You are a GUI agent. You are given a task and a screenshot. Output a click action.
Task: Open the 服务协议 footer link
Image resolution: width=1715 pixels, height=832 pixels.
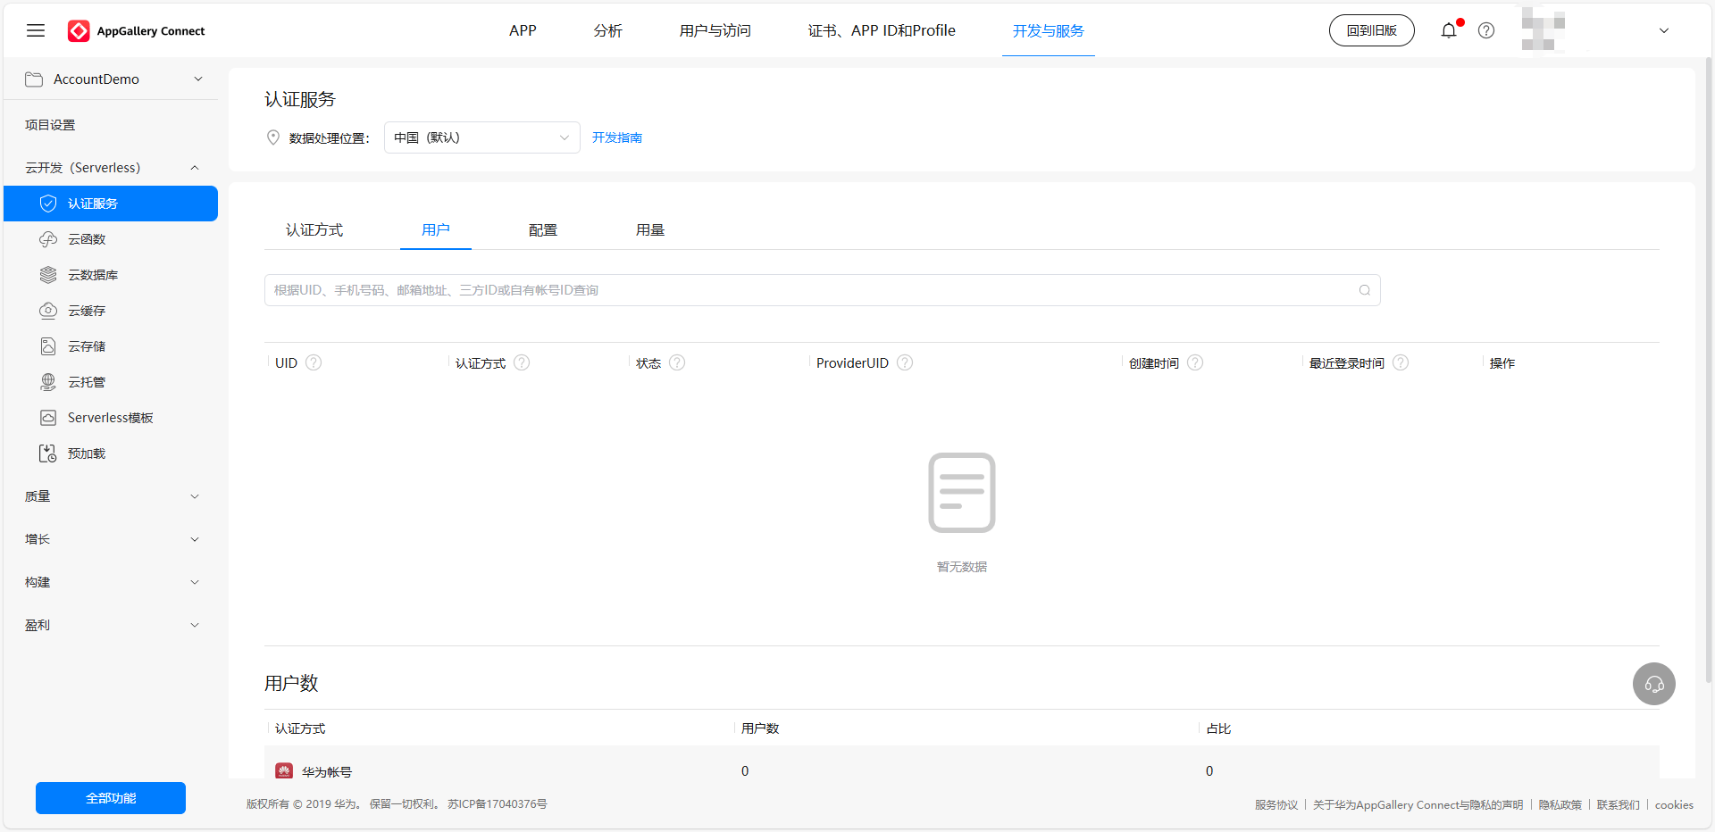coord(1276,804)
